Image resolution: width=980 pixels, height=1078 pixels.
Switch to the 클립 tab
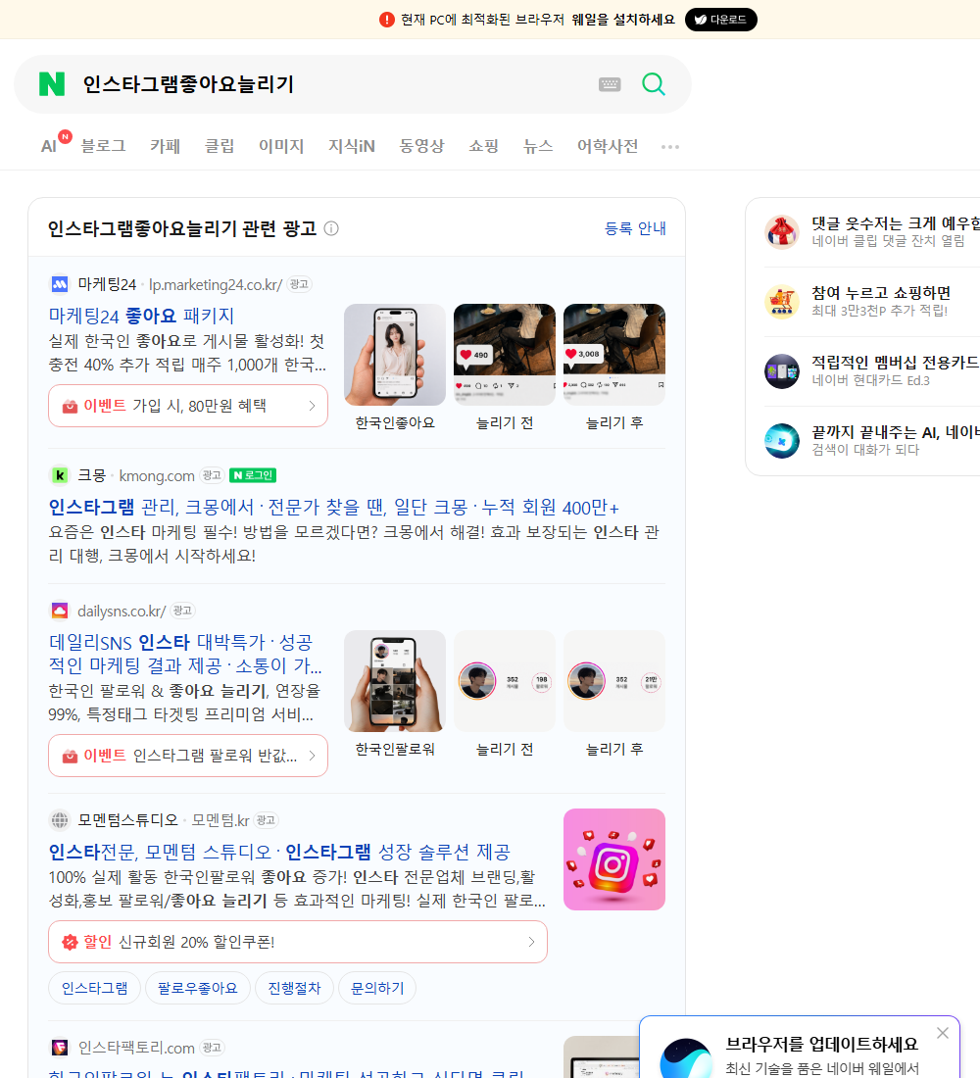pyautogui.click(x=220, y=146)
